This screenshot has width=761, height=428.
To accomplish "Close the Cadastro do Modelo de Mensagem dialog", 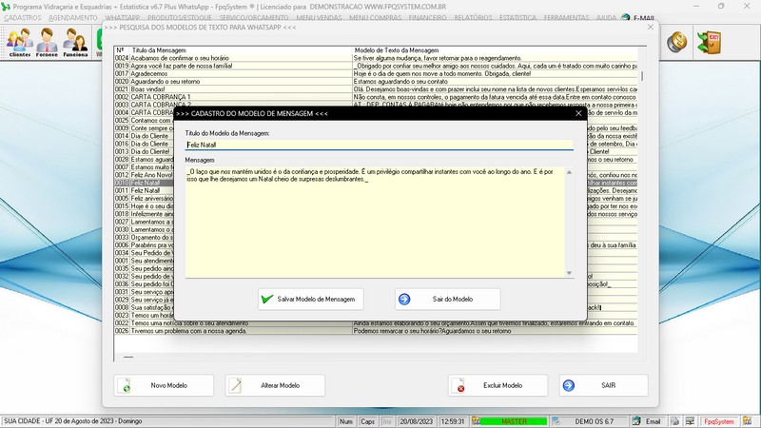I will coord(578,113).
